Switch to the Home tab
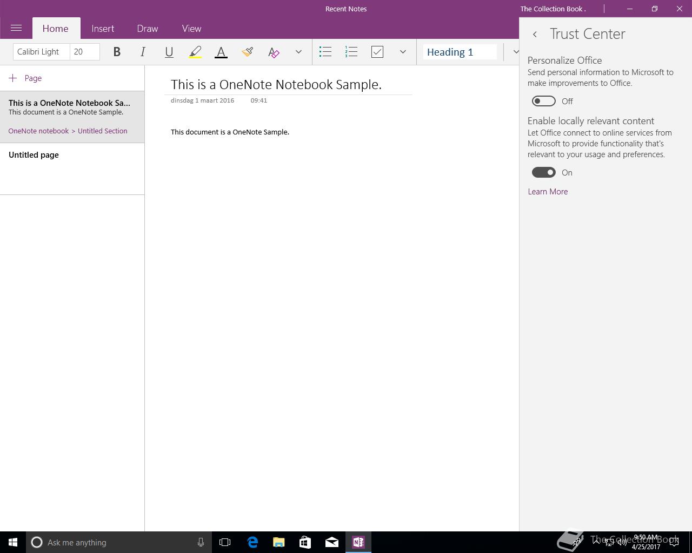The height and width of the screenshot is (553, 692). (56, 29)
